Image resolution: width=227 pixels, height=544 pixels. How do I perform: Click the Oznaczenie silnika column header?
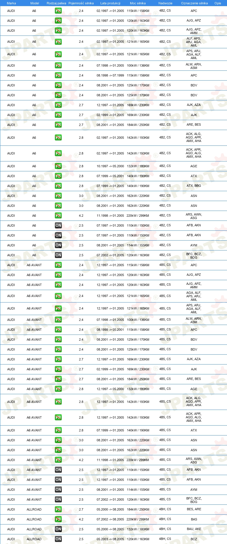[x=194, y=3]
